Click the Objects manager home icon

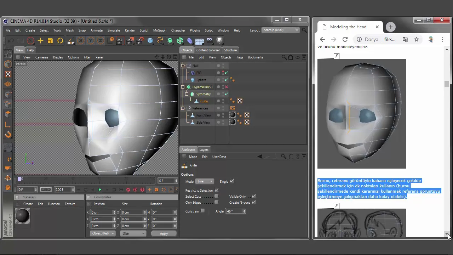(x=291, y=57)
